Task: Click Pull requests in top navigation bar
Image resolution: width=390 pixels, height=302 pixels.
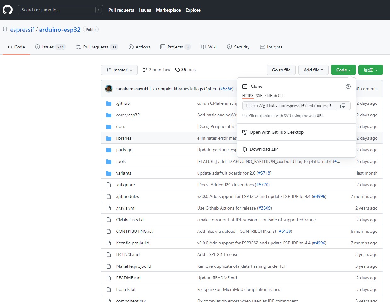Action: click(121, 10)
